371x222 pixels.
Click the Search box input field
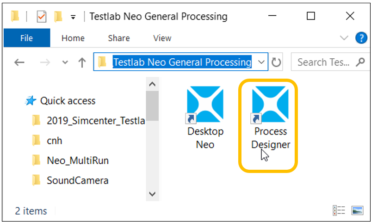pyautogui.click(x=323, y=62)
